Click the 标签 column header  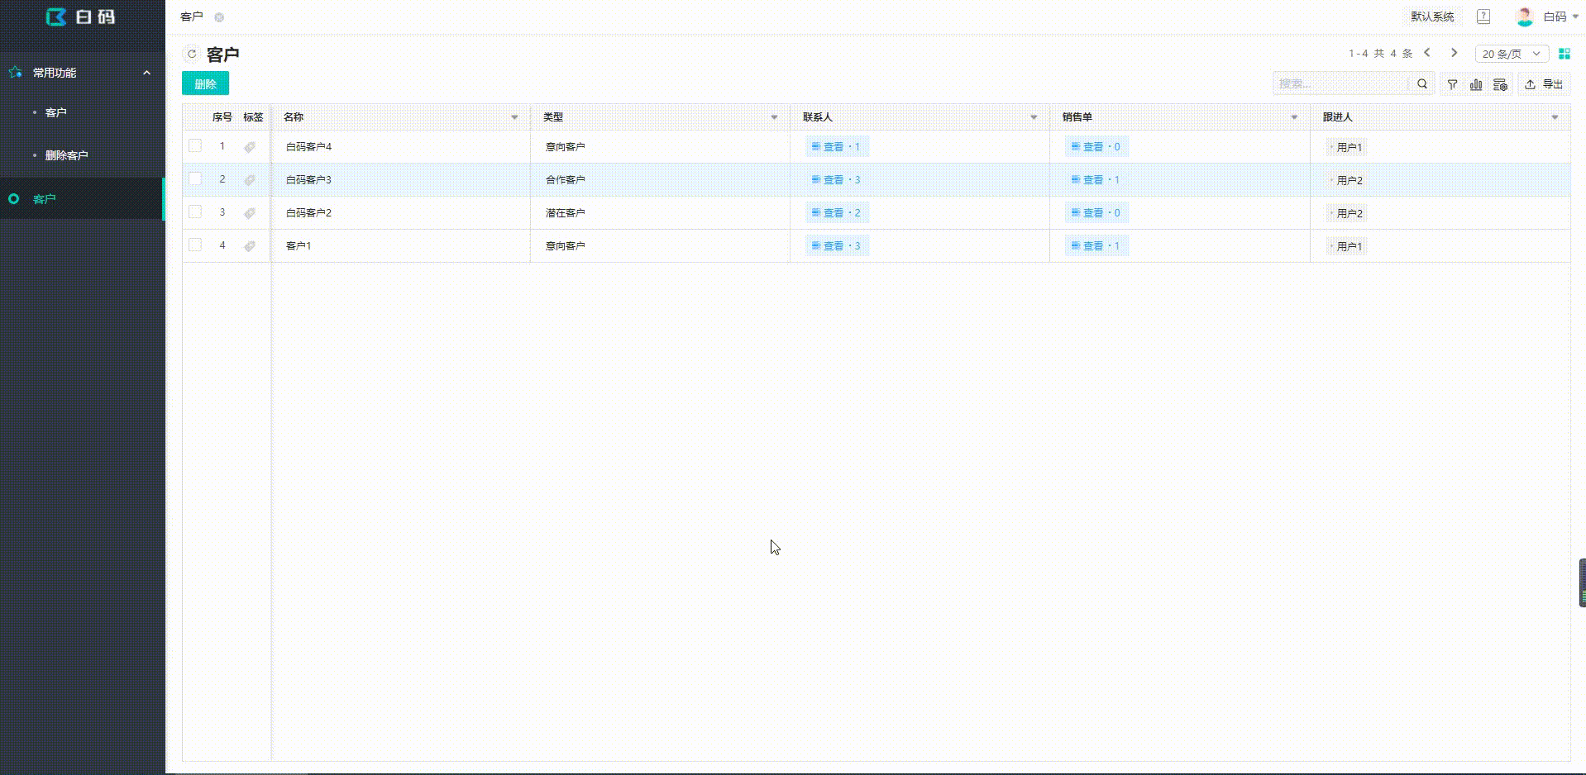253,117
